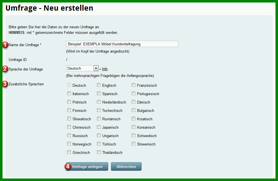Click the 'Bei mehrsprachigen Fragebögen' hint text
This screenshot has width=278, height=181.
[110, 76]
